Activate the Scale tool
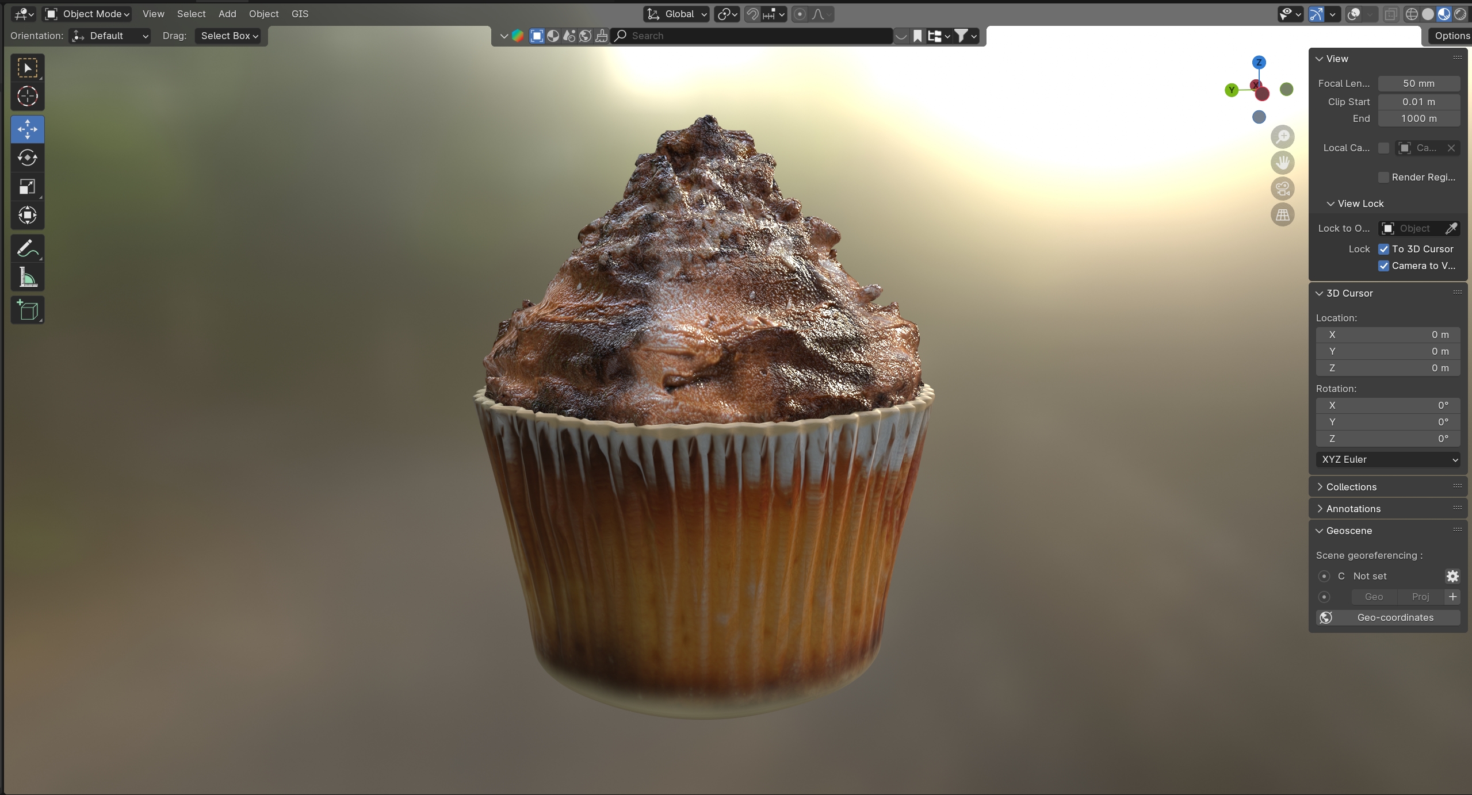Screen dimensions: 1472x795 click(x=27, y=186)
